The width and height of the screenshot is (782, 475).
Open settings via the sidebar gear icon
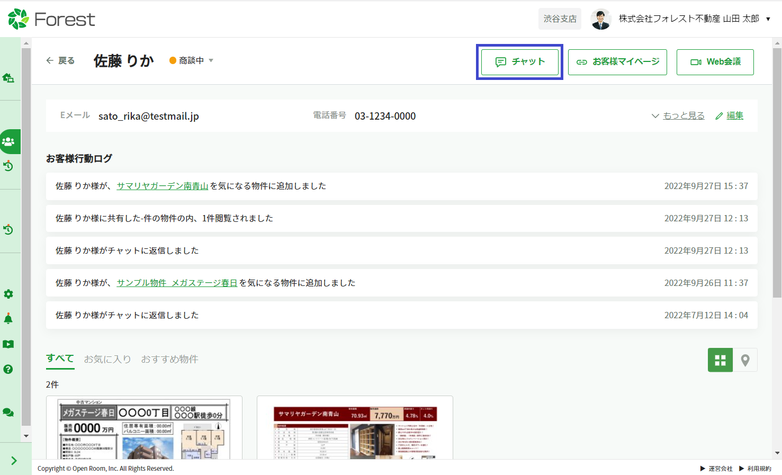(8, 294)
